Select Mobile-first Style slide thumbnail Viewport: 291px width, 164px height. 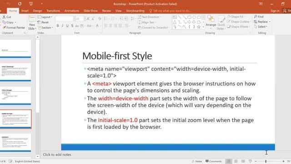(x=15, y=119)
